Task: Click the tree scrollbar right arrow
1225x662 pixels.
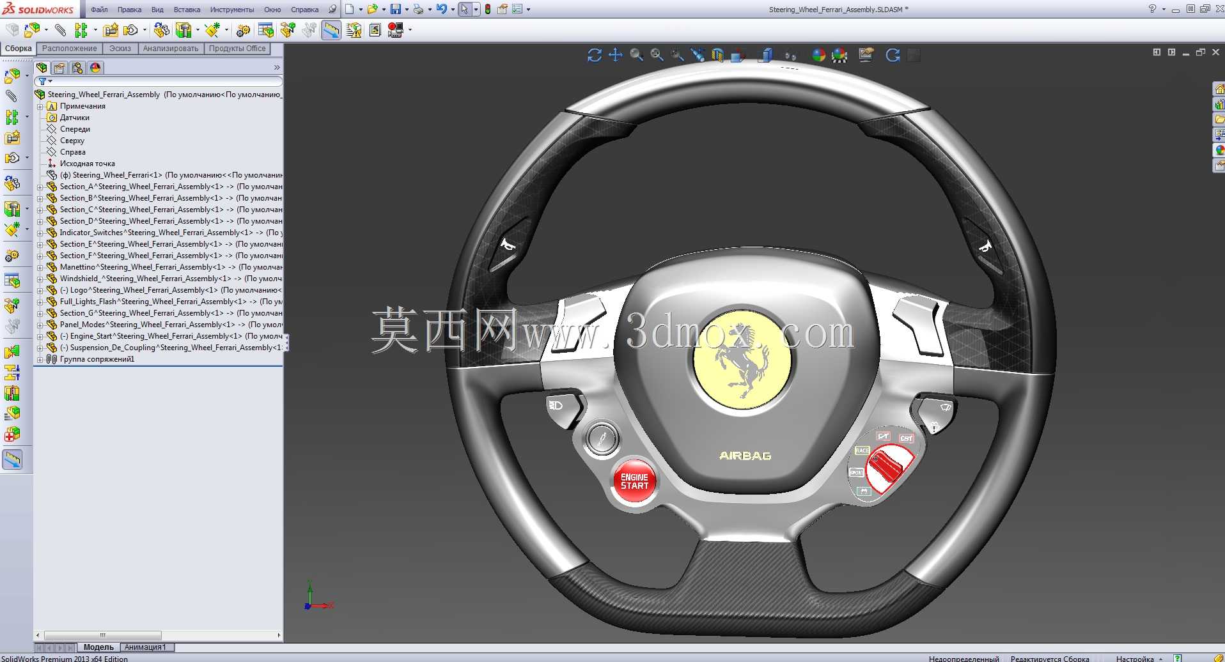Action: (x=279, y=635)
